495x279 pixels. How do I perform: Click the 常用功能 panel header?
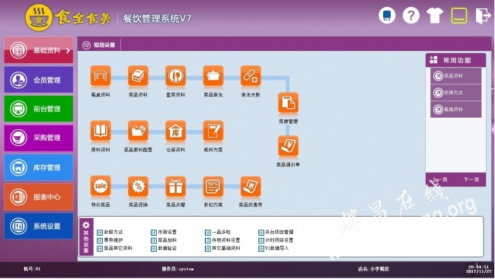point(455,60)
